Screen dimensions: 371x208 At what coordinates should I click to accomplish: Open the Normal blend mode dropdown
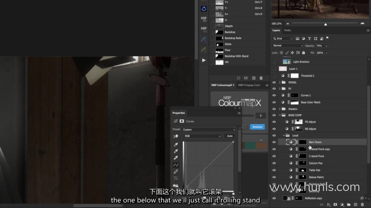tap(287, 45)
